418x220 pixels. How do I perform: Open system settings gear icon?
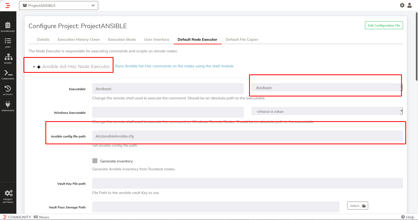pyautogui.click(x=402, y=5)
